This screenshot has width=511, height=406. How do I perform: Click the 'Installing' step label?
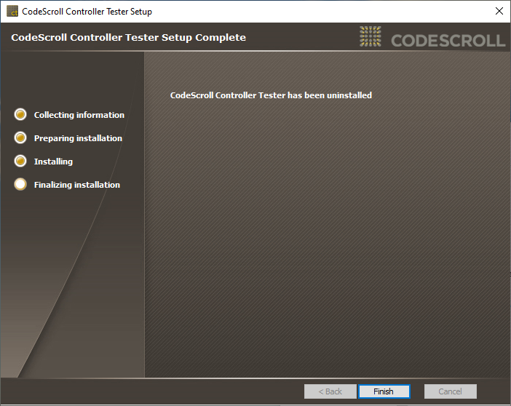pyautogui.click(x=53, y=162)
